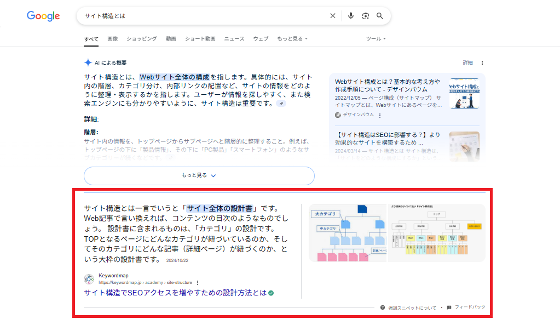Viewport: 560px width, 325px height.
Task: Open the ショート動画 tab
Action: coord(200,38)
